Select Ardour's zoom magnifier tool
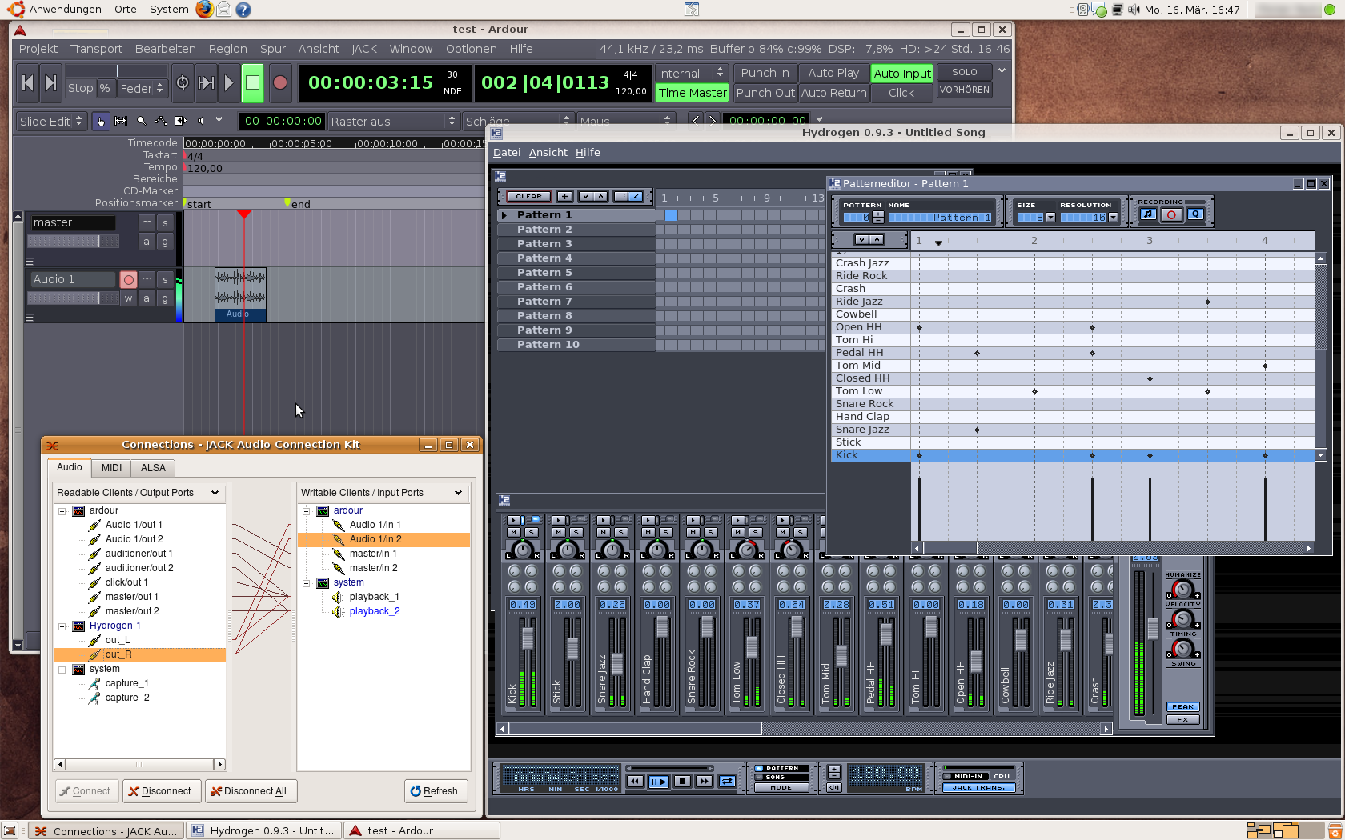The height and width of the screenshot is (840, 1345). tap(141, 121)
